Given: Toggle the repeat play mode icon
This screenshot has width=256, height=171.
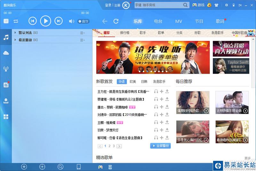Looking at the screenshot, I should [16, 21].
